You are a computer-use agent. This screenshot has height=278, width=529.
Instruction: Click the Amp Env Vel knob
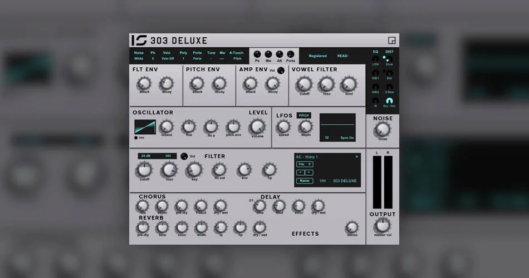(x=281, y=71)
